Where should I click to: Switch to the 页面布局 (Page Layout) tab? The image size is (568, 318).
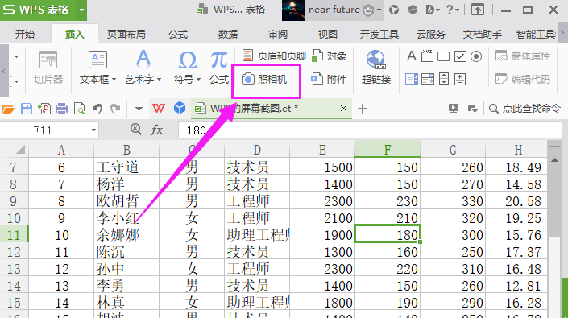[126, 34]
